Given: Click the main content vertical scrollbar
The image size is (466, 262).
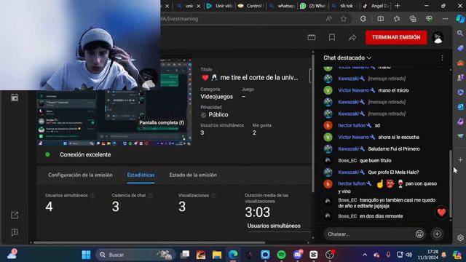Looking at the screenshot, I should (x=312, y=123).
